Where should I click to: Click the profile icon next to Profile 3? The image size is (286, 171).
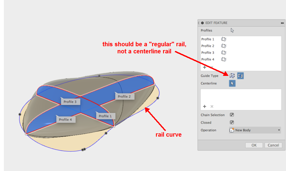pos(223,52)
